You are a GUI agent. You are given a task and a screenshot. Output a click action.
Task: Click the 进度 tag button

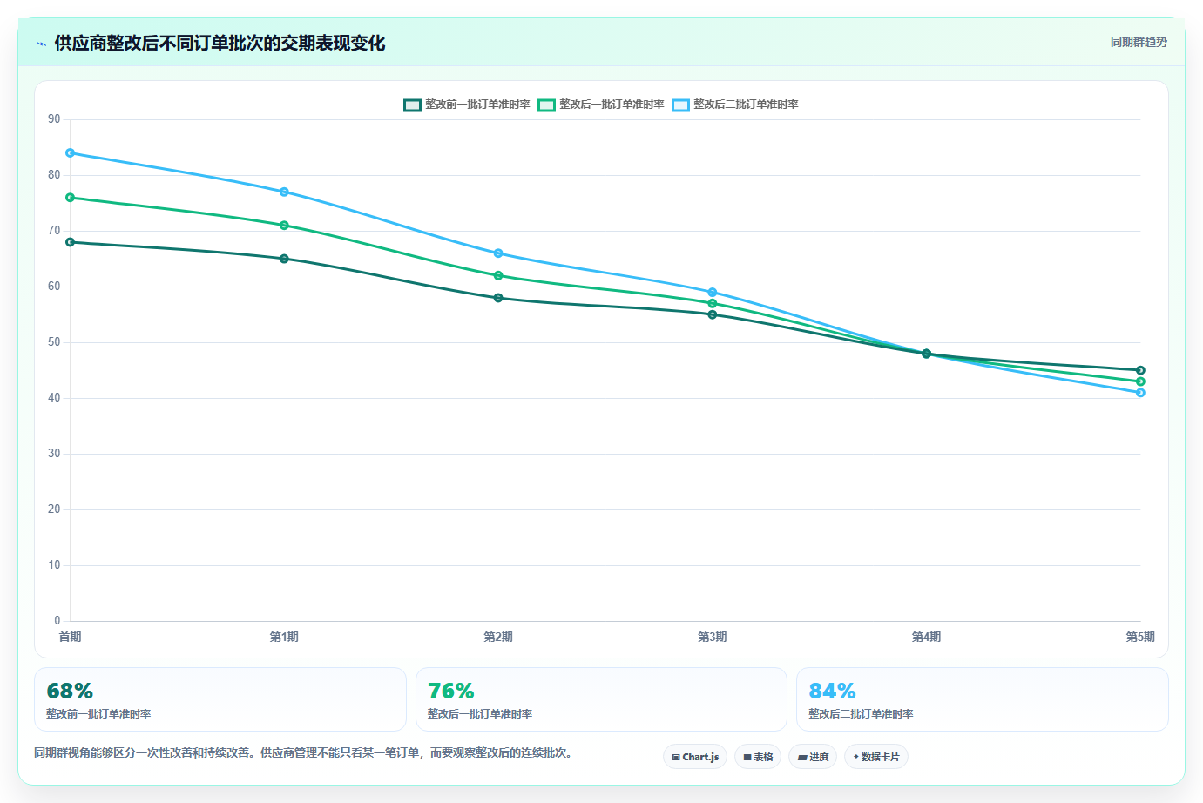(x=813, y=757)
